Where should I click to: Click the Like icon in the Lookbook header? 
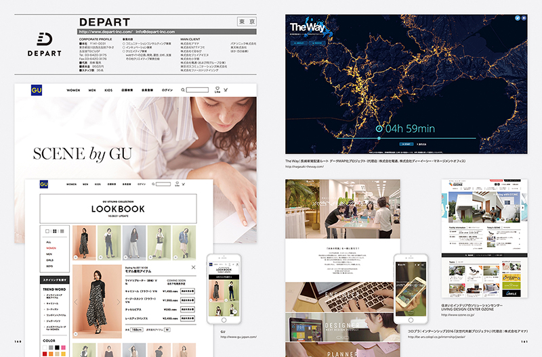177,184
